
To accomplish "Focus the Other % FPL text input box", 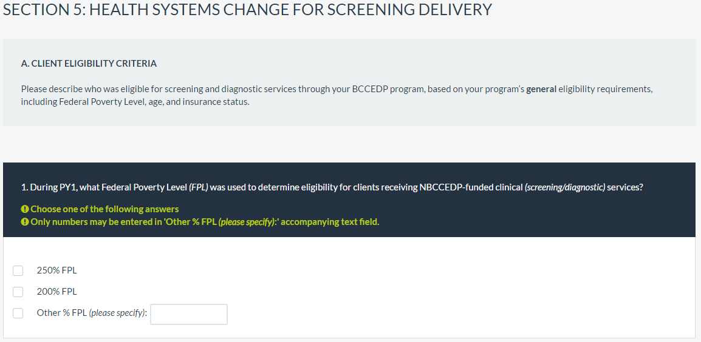I will tap(189, 314).
